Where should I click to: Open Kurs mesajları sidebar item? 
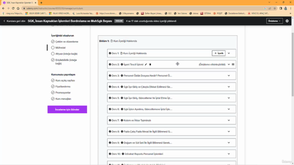[63, 99]
